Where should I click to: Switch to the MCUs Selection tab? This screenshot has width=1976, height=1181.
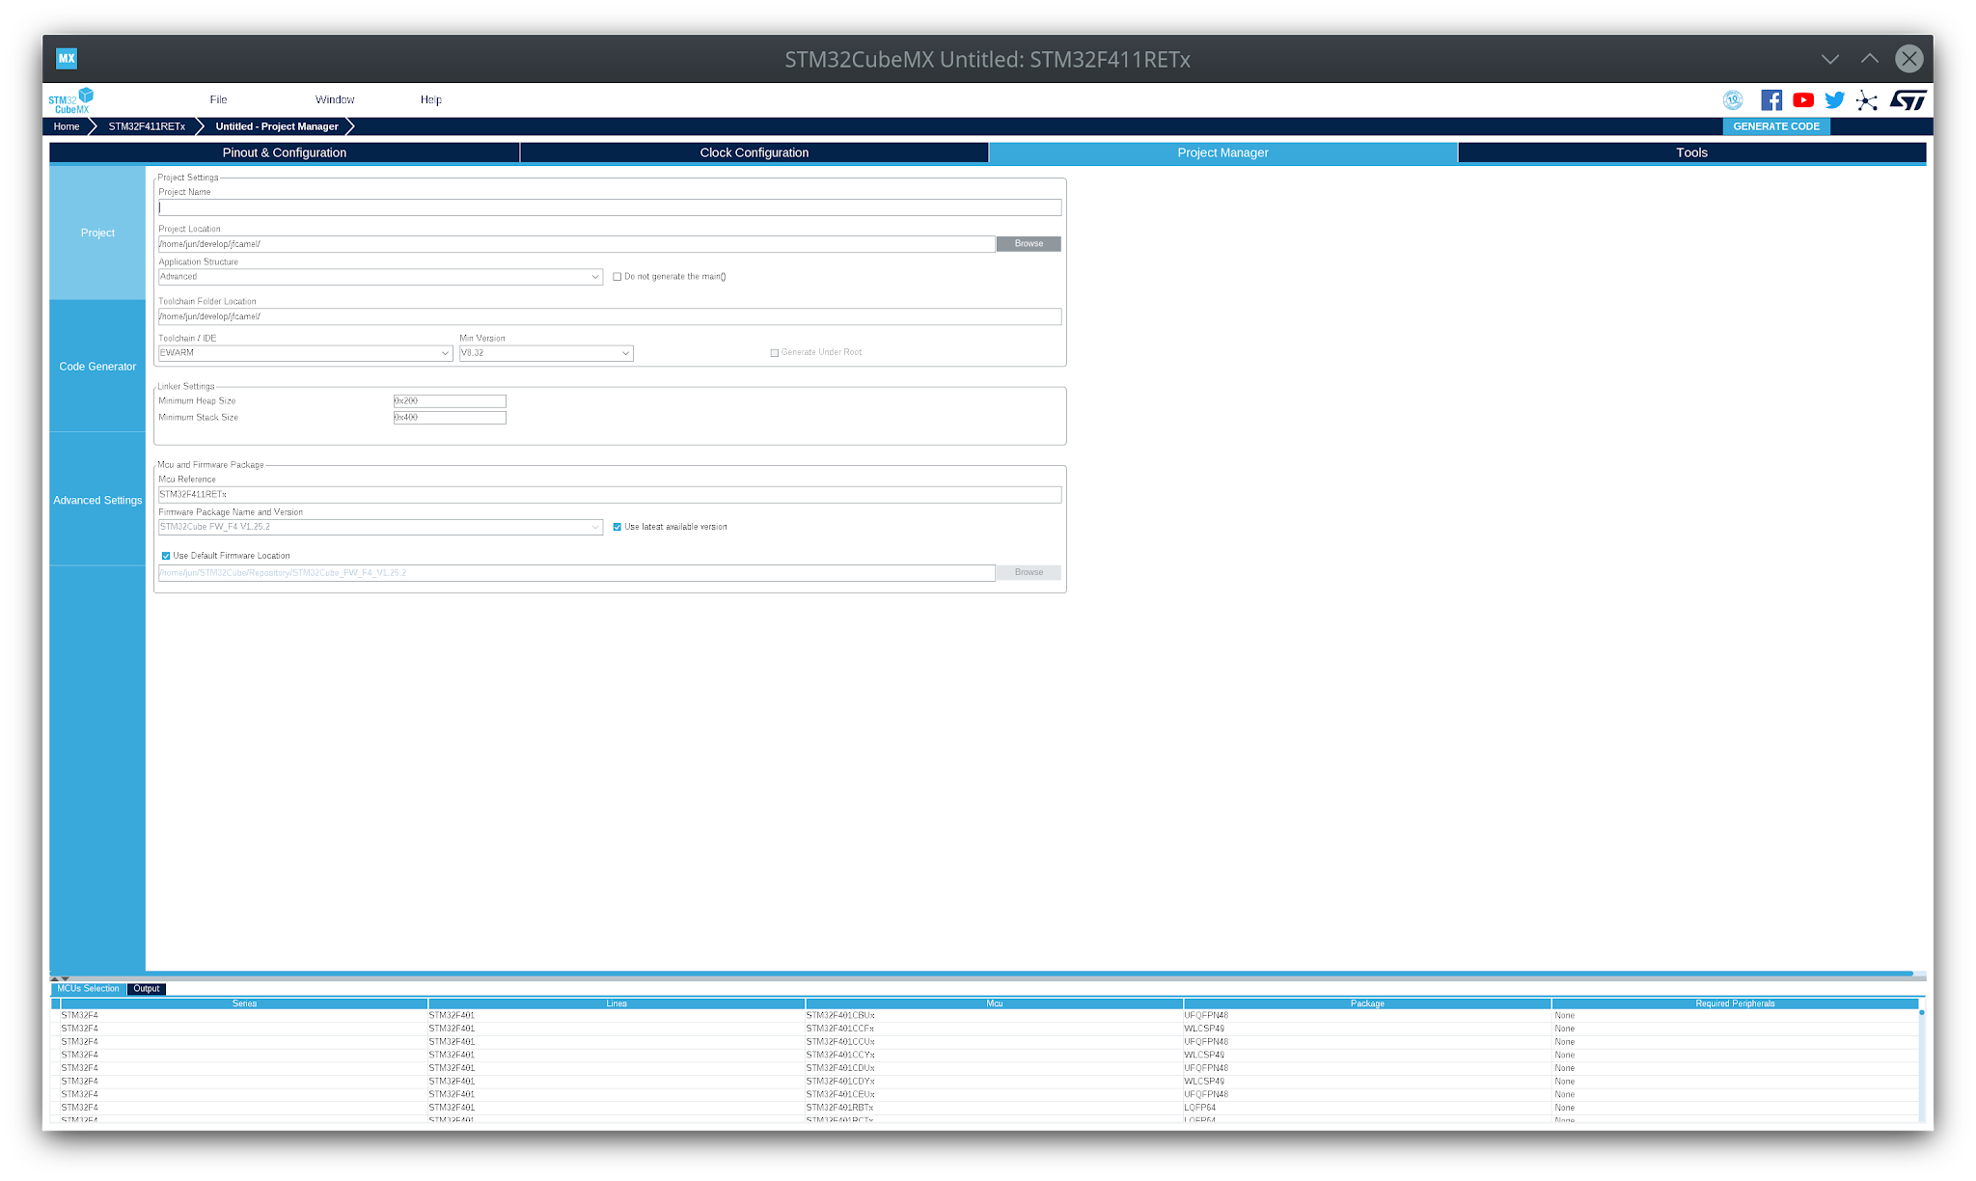pos(88,989)
